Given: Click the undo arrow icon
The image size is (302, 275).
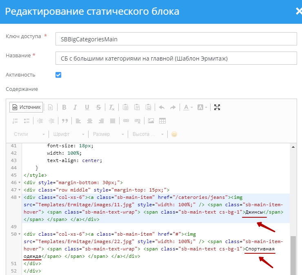Looking at the screenshot, I should (x=162, y=107).
